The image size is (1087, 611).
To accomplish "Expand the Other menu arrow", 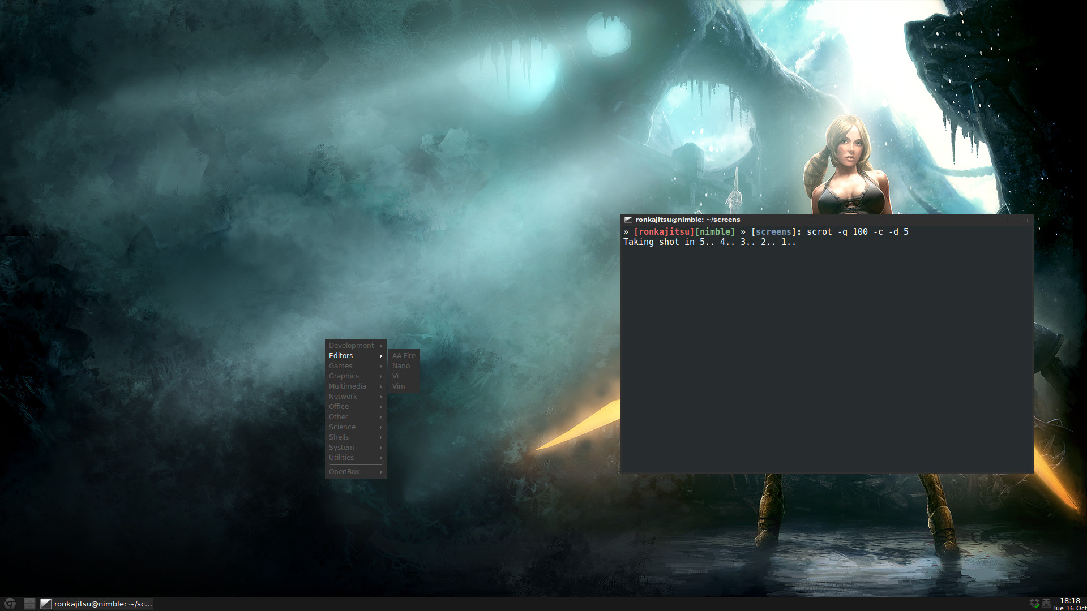I will [381, 417].
